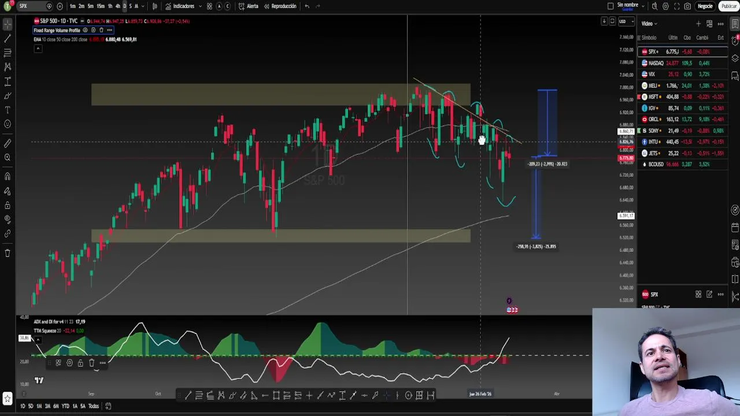Open quick search magnifier in top bar
The width and height of the screenshot is (740, 416).
click(654, 6)
